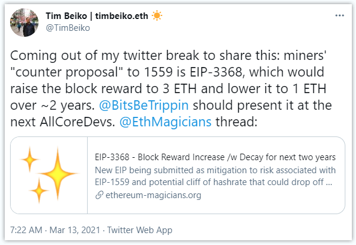Click Tim Beiko's profile avatar photo
The width and height of the screenshot is (356, 245).
pos(24,23)
